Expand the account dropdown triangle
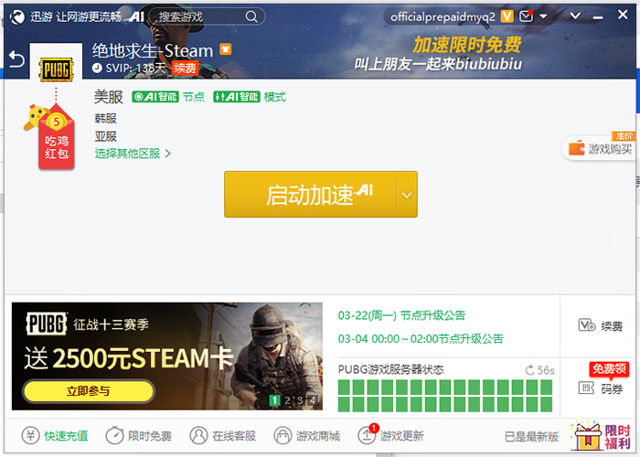 (543, 16)
